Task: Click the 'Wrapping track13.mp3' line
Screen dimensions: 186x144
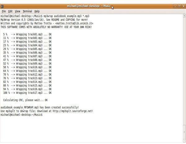Action: coord(27,78)
